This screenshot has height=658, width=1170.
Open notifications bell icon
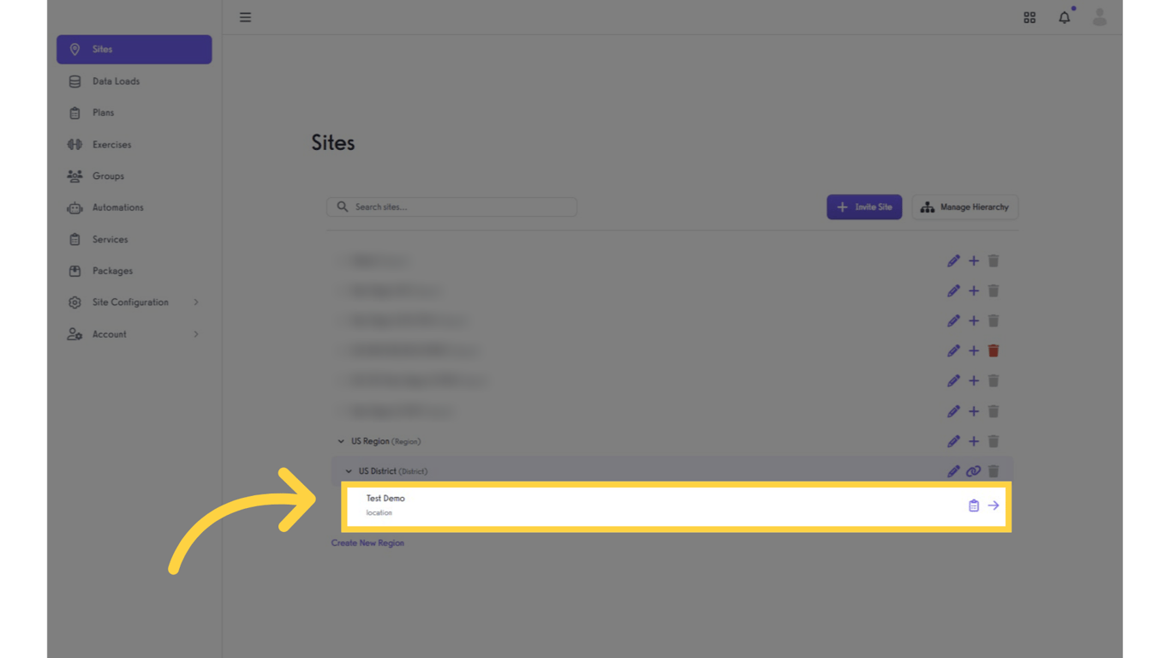pos(1065,17)
